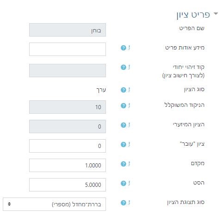Open help icon next to סוג הציון

124,90
